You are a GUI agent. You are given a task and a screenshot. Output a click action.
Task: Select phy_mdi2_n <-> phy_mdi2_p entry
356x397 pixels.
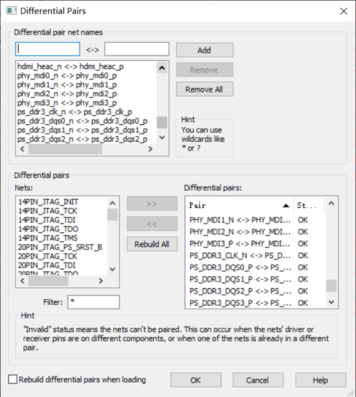(86, 94)
